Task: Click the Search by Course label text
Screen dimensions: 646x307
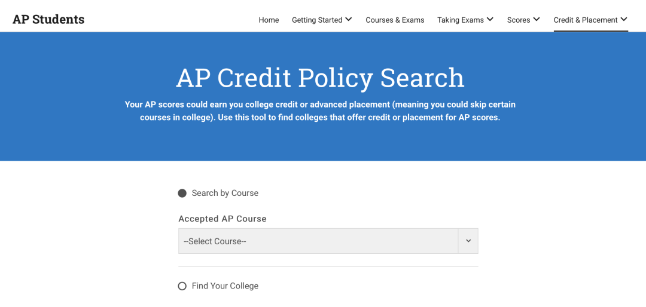Action: (x=225, y=193)
